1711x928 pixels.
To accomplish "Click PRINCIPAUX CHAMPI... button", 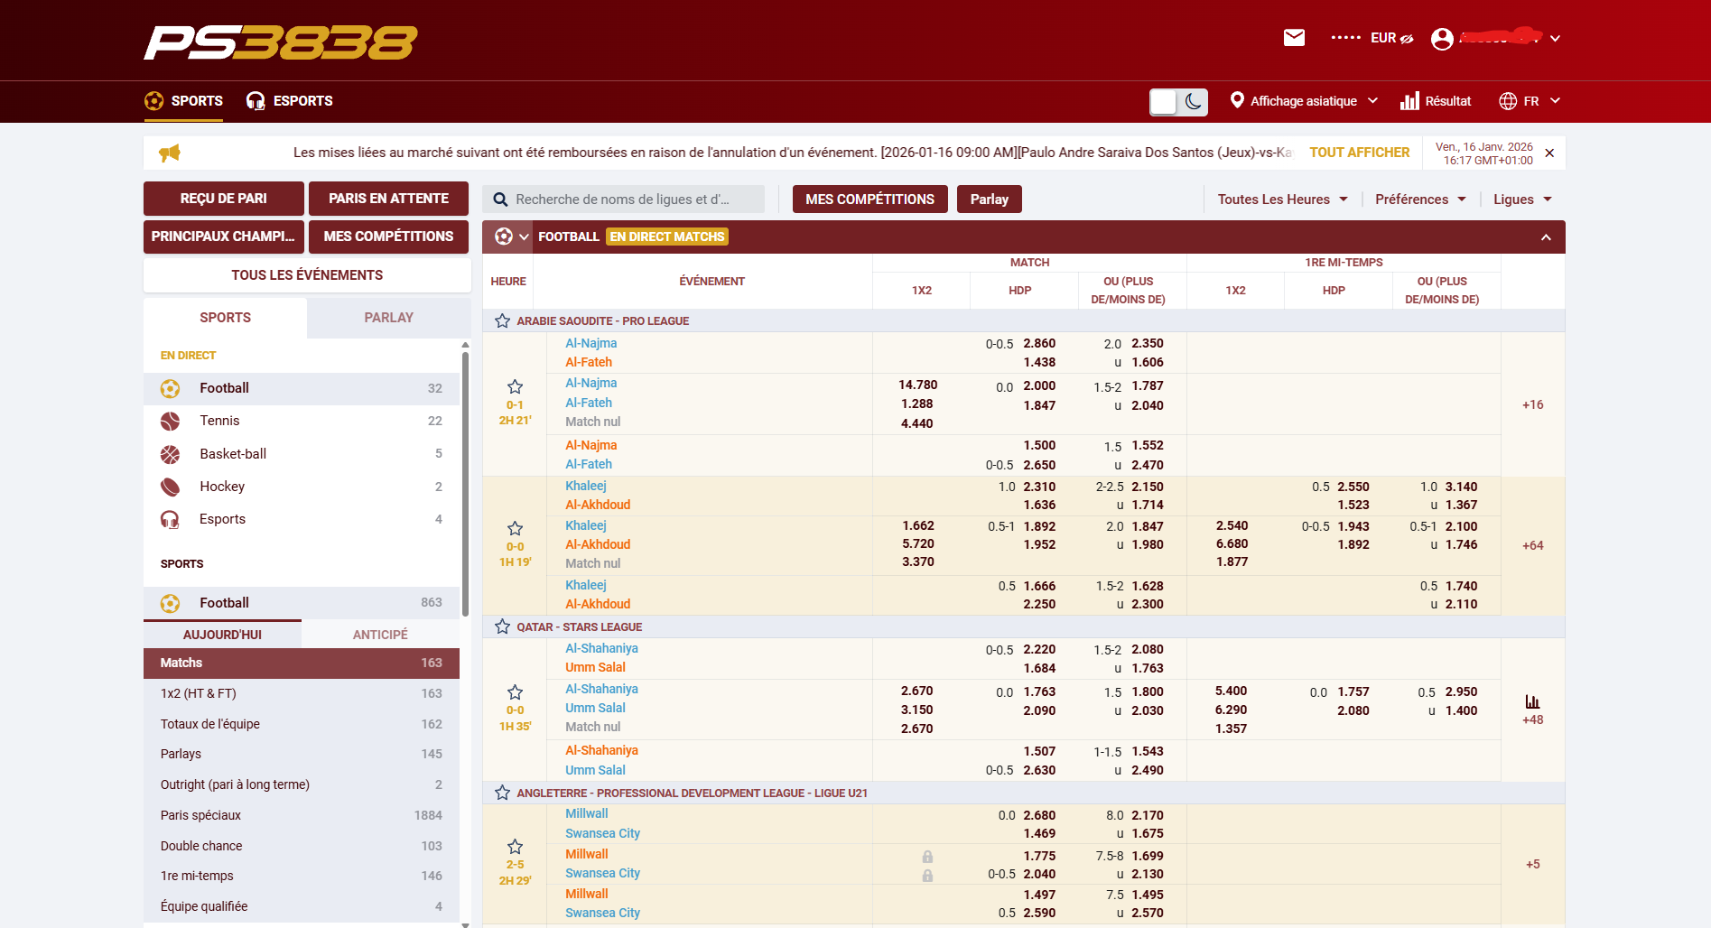I will (x=223, y=237).
